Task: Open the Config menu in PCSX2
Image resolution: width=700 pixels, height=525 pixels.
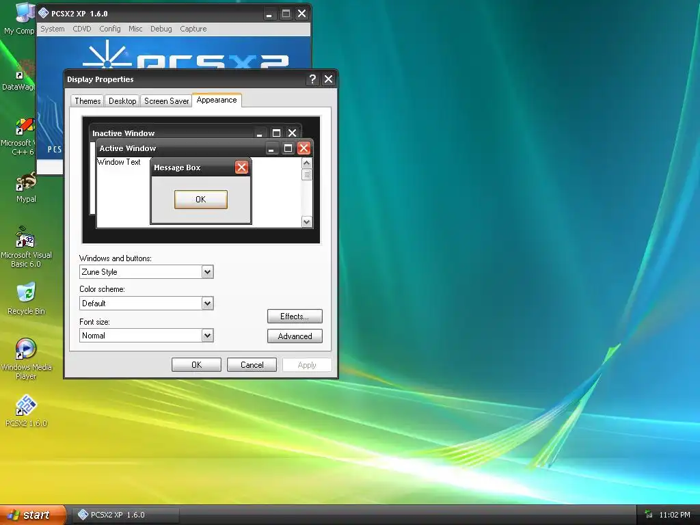Action: [x=110, y=29]
